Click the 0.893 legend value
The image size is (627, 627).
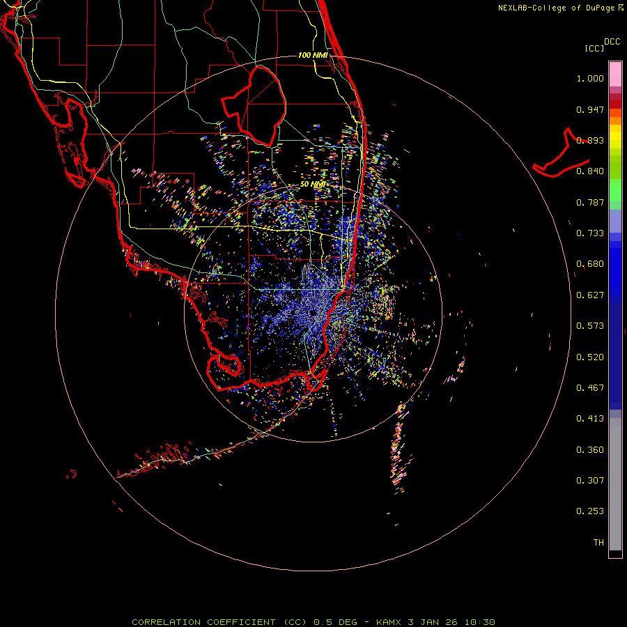pos(590,140)
